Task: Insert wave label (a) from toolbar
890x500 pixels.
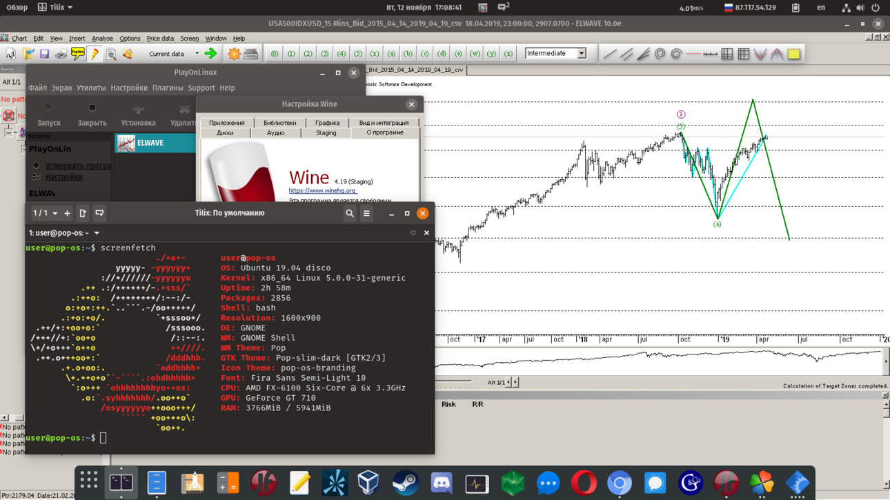Action: [x=391, y=54]
